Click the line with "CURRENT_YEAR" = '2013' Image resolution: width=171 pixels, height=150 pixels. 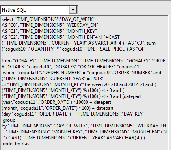click(52, 79)
